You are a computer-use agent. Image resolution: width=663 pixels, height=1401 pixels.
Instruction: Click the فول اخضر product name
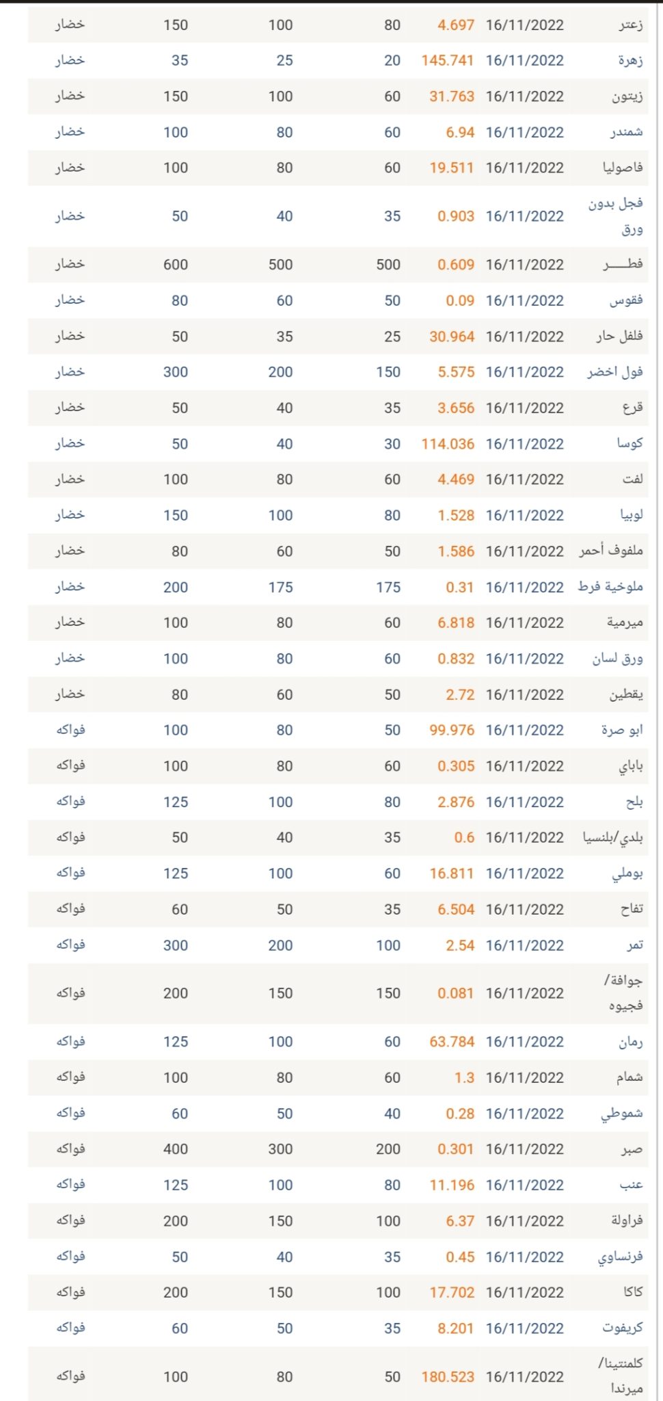[614, 372]
